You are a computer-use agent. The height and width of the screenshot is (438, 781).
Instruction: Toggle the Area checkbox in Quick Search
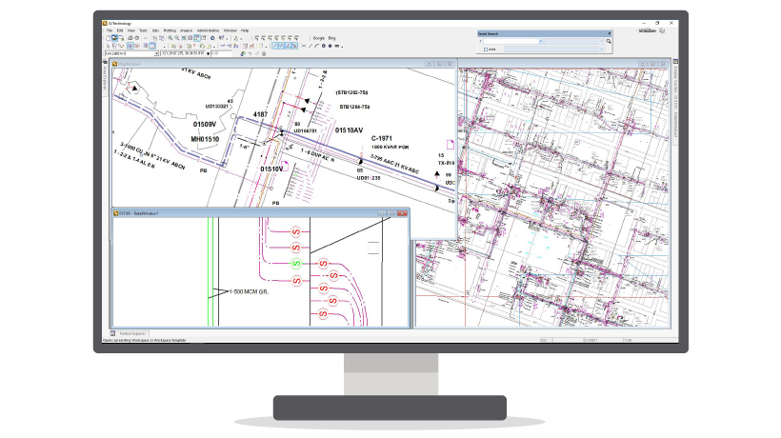[485, 50]
